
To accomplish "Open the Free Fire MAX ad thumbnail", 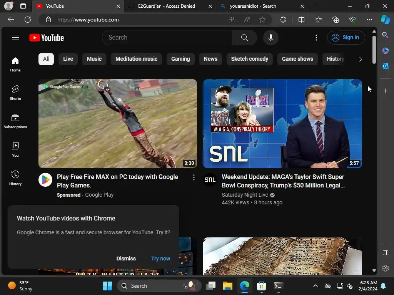I will click(118, 124).
